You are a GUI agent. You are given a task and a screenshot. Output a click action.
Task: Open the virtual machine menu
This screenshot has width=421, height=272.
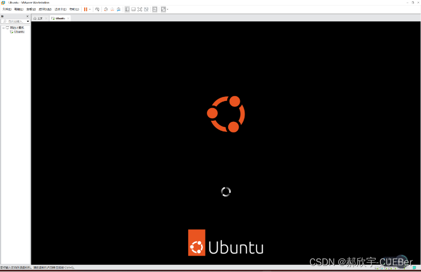click(45, 10)
